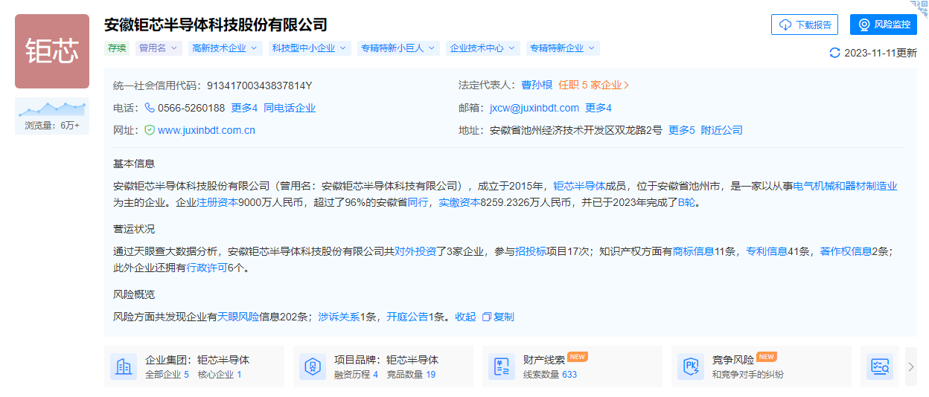Open 竞品数量 19 link
929x397 pixels.
(x=411, y=375)
